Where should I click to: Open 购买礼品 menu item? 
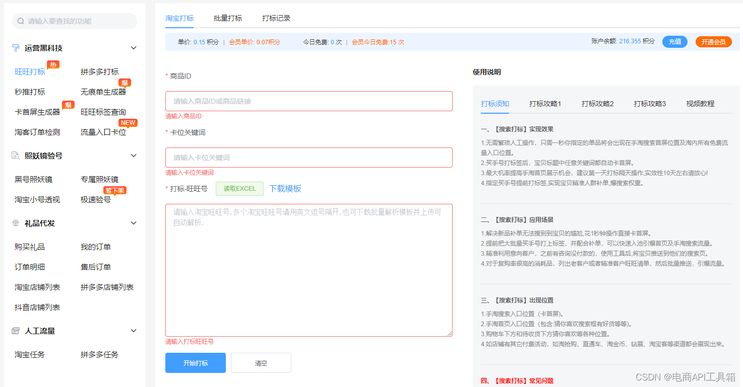click(x=30, y=247)
